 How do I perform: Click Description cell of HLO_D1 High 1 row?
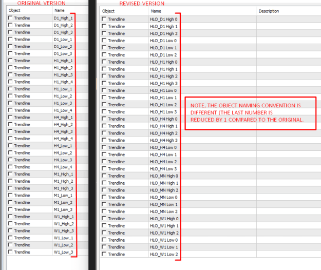(289, 26)
